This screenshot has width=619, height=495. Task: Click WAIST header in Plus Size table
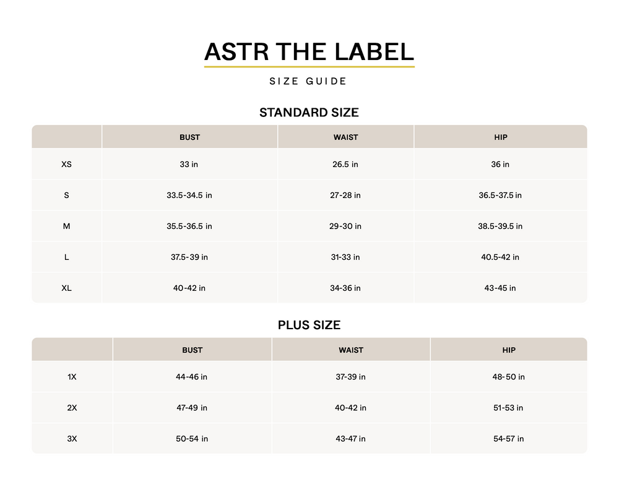point(350,350)
